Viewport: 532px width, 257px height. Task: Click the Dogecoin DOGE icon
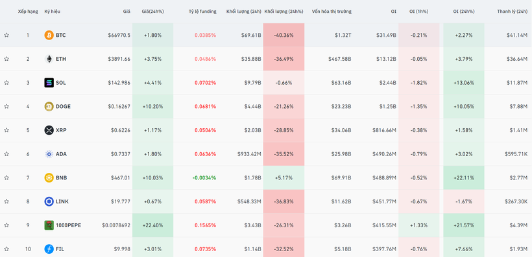point(49,106)
